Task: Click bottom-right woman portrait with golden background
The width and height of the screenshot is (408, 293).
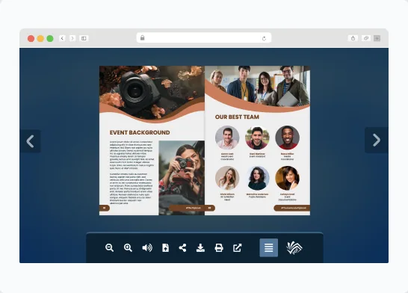Action: point(287,178)
